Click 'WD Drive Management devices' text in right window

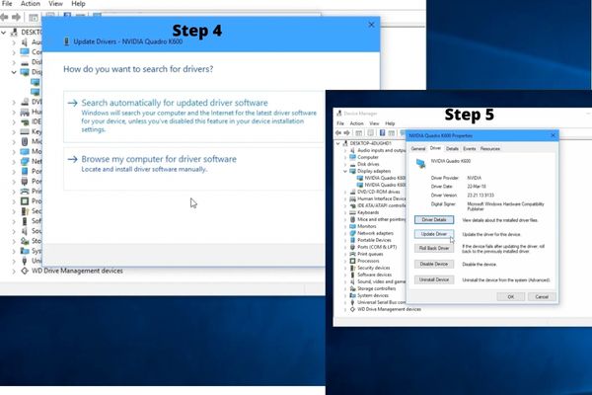click(x=390, y=309)
